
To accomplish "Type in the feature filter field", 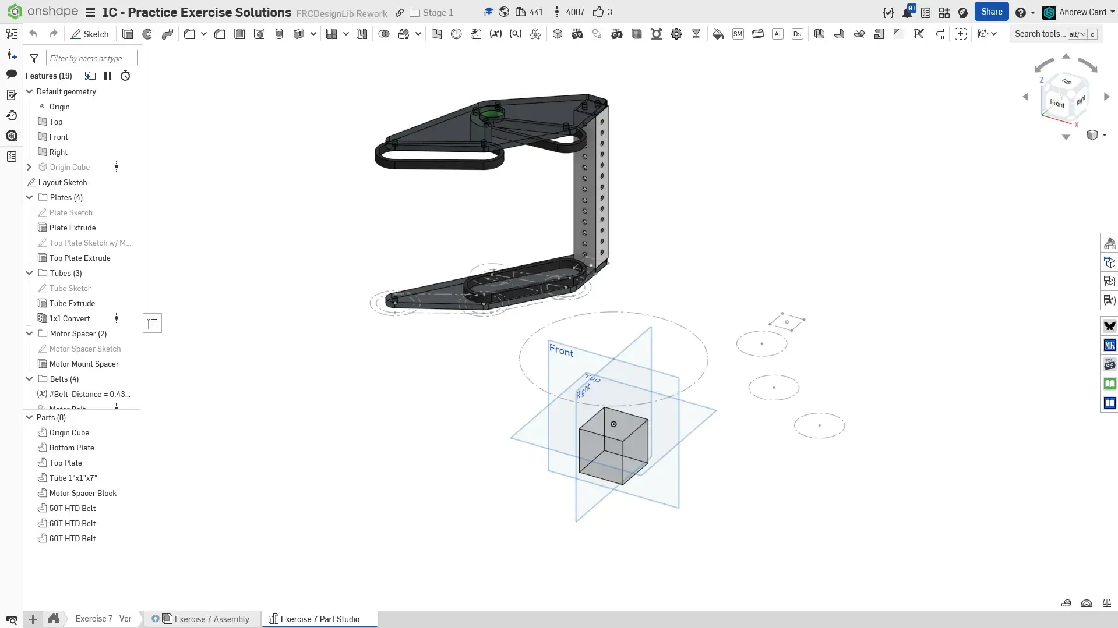I will pos(91,58).
